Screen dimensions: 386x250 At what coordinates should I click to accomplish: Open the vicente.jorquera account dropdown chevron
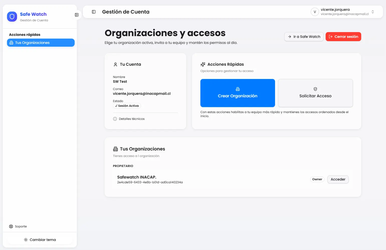(373, 12)
